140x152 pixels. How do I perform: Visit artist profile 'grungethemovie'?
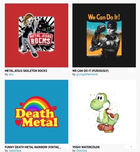click(x=87, y=74)
